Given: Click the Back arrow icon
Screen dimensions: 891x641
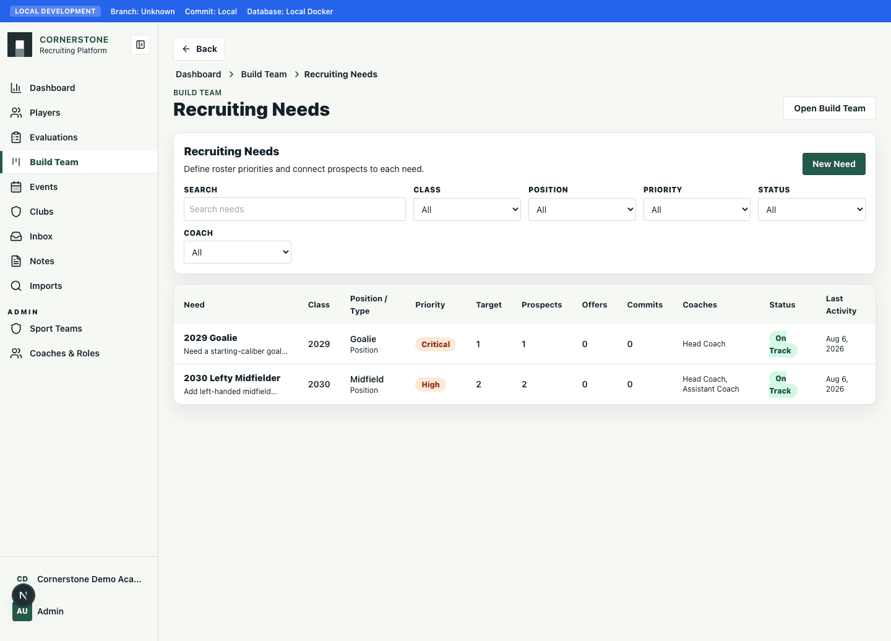Looking at the screenshot, I should click(x=186, y=49).
